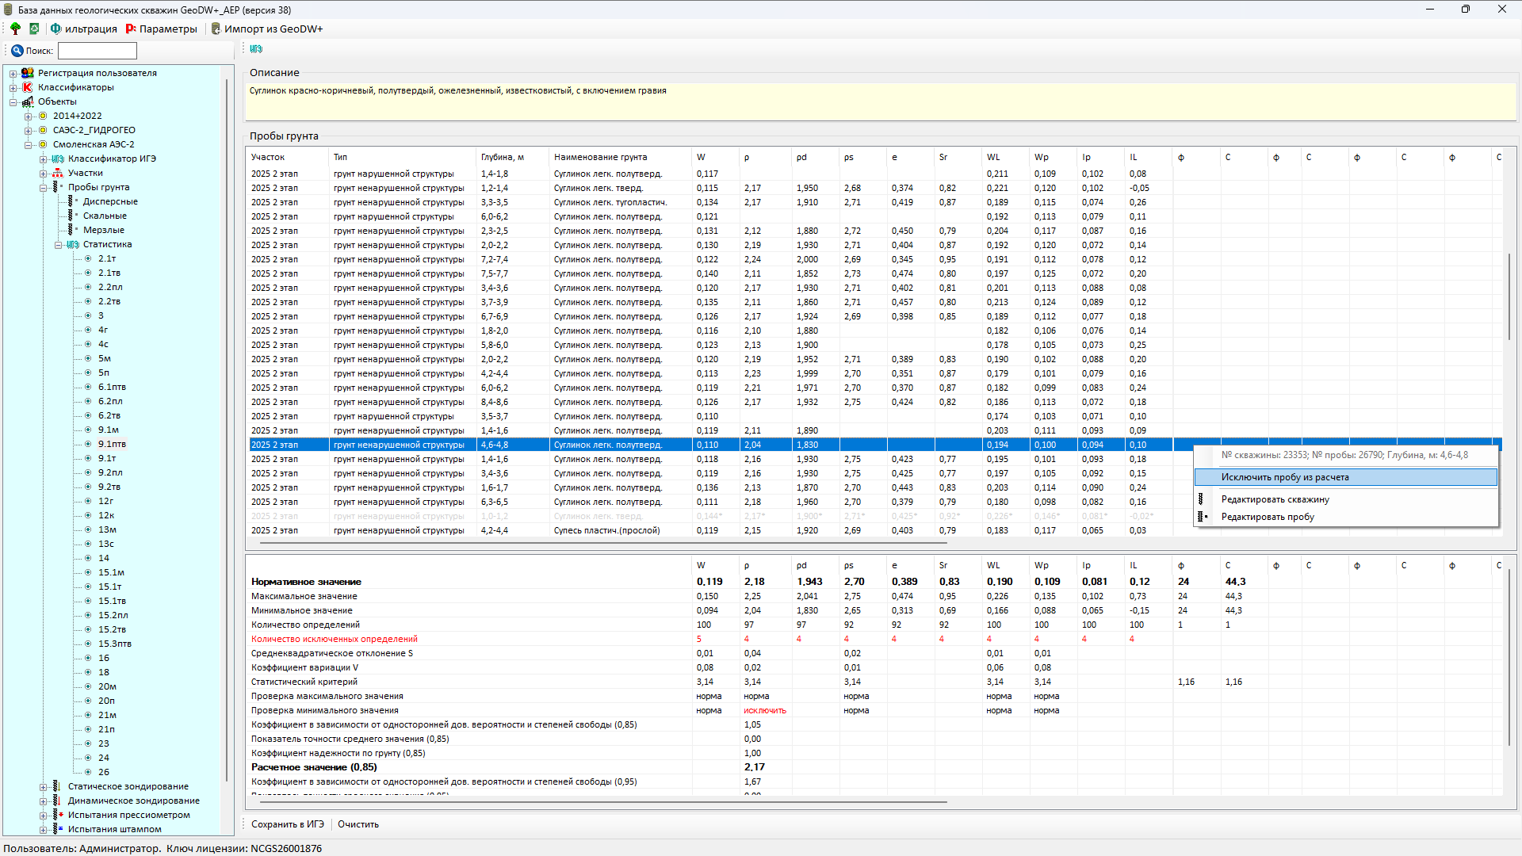Screen dimensions: 1522x856
Task: Select the Регистрация пользователя users icon
Action: tap(28, 73)
